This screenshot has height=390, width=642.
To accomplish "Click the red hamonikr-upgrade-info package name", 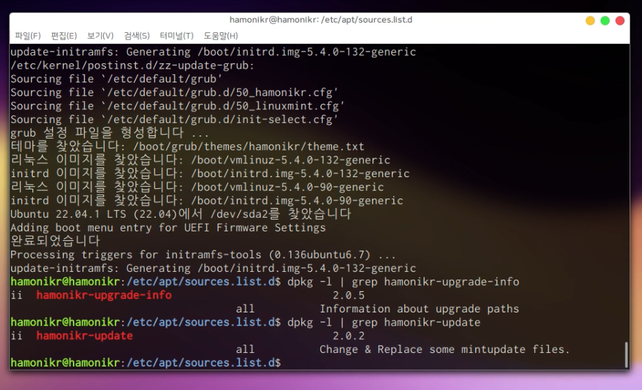I will point(104,295).
